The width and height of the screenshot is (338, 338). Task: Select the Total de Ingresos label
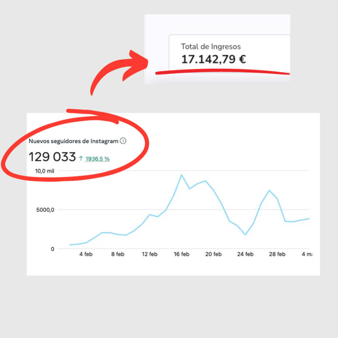[x=211, y=47]
